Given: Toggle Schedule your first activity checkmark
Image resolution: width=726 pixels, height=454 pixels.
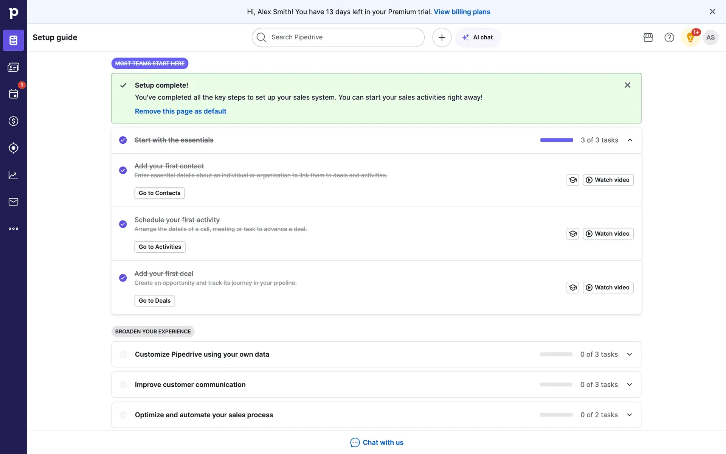Looking at the screenshot, I should (123, 224).
